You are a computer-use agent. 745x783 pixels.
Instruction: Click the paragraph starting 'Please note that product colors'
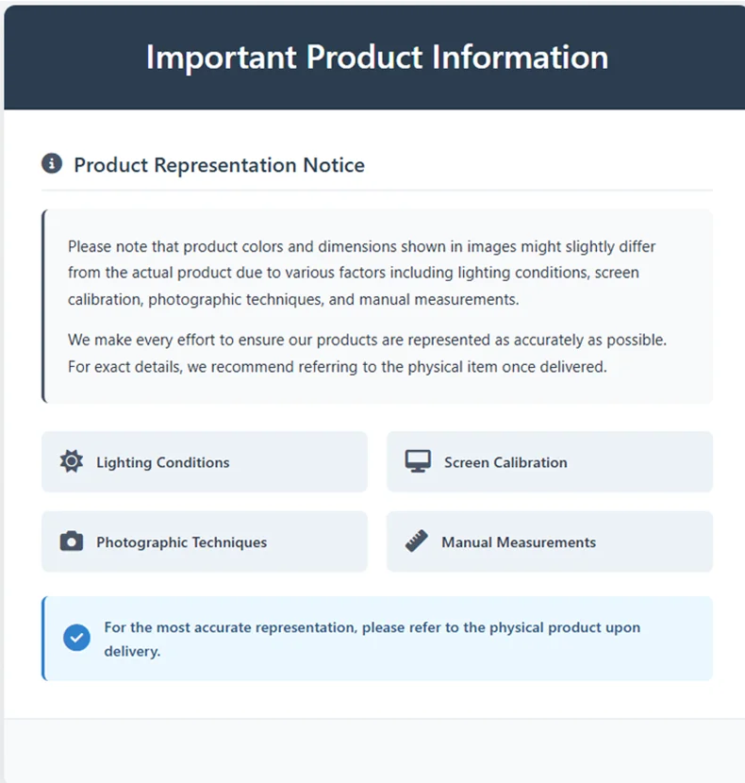tap(362, 273)
